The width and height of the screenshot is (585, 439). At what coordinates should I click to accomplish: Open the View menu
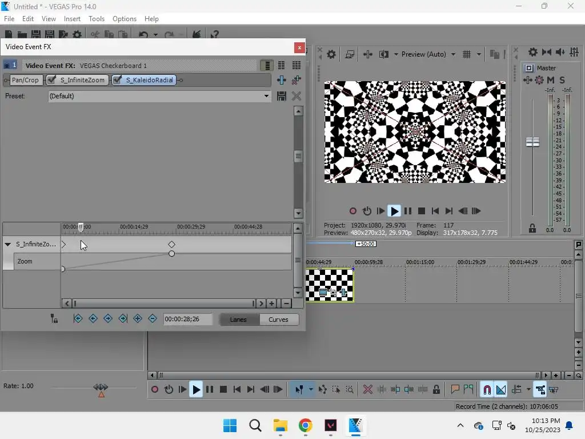pos(49,19)
